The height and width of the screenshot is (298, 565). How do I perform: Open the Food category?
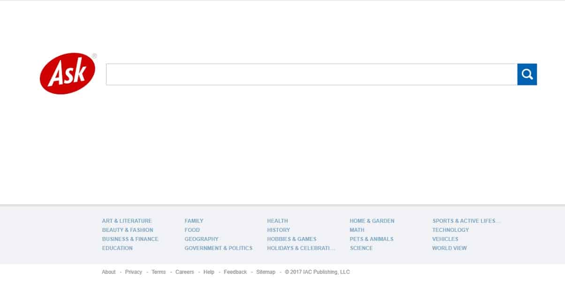click(192, 230)
